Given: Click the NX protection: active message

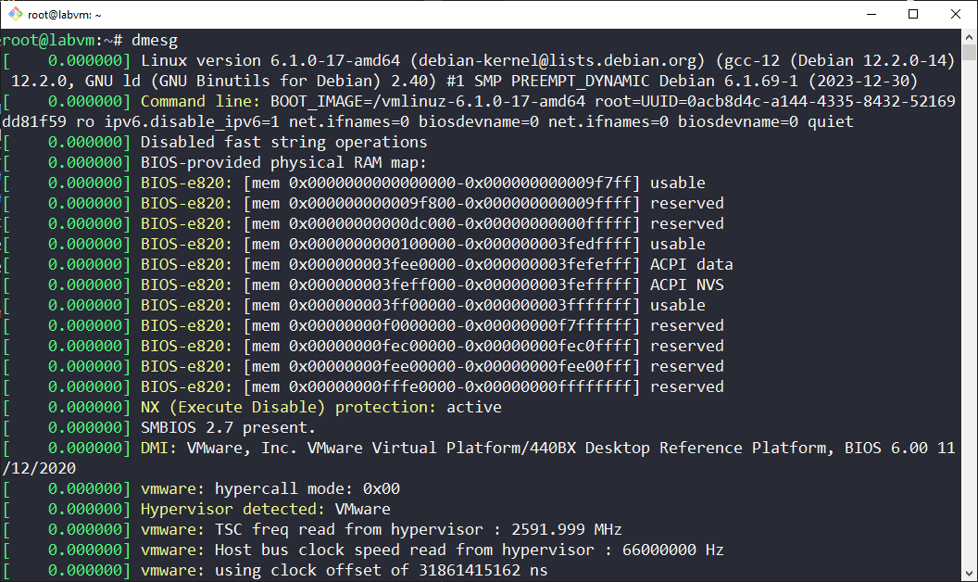Looking at the screenshot, I should click(x=321, y=406).
